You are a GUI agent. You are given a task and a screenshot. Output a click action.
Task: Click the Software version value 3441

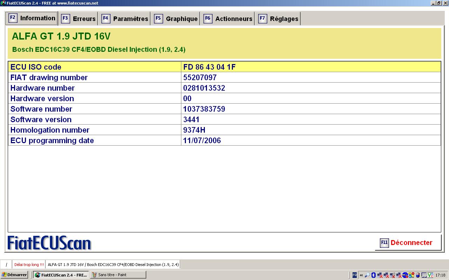(x=191, y=119)
